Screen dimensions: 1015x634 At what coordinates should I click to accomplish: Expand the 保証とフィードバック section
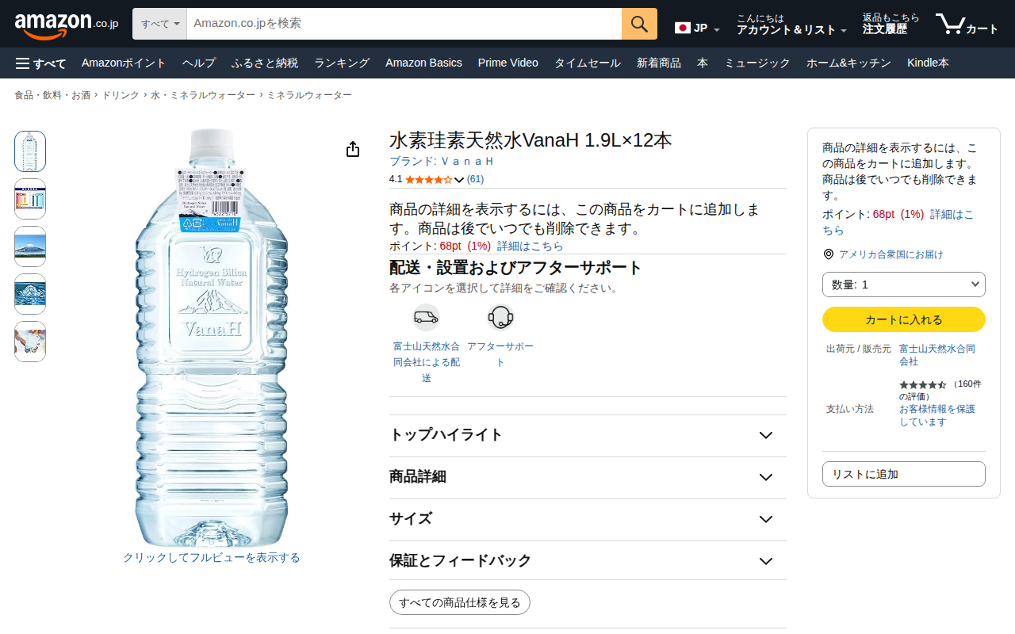tap(588, 561)
